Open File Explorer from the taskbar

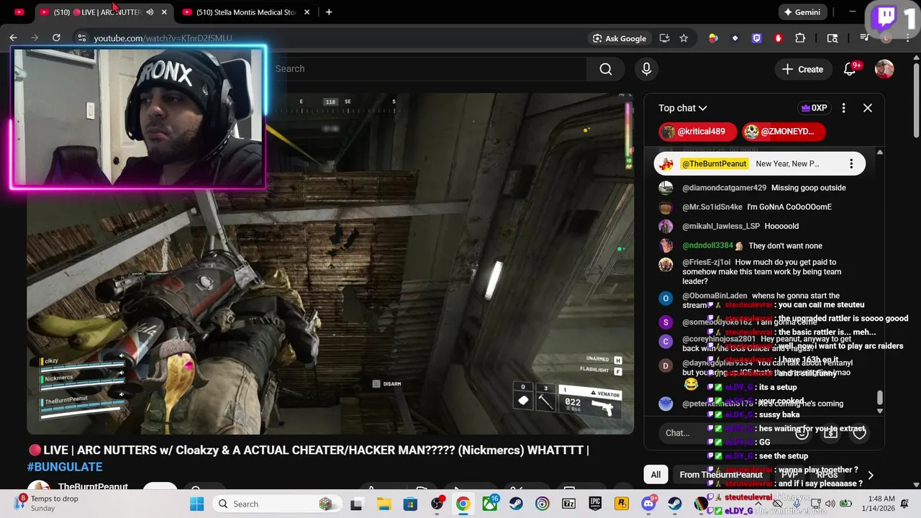point(384,504)
